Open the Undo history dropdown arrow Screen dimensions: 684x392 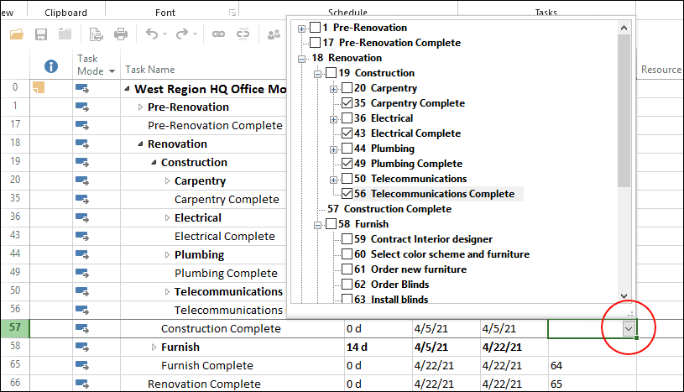tap(164, 34)
